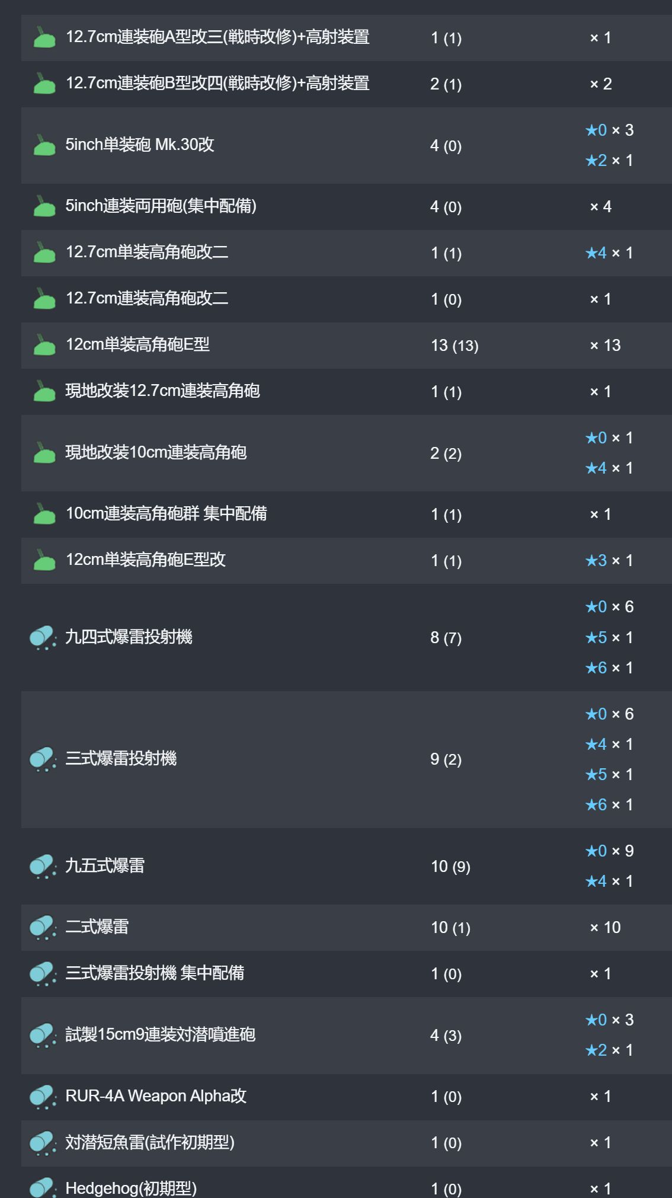This screenshot has height=1198, width=672.
Task: Click the 九五式爆雷 equipment name
Action: [x=105, y=865]
